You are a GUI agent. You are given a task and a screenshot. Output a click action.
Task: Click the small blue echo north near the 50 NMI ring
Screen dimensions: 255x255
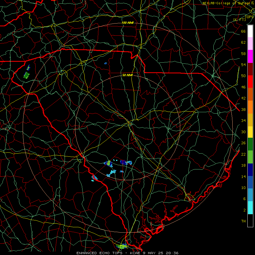[x=106, y=63]
